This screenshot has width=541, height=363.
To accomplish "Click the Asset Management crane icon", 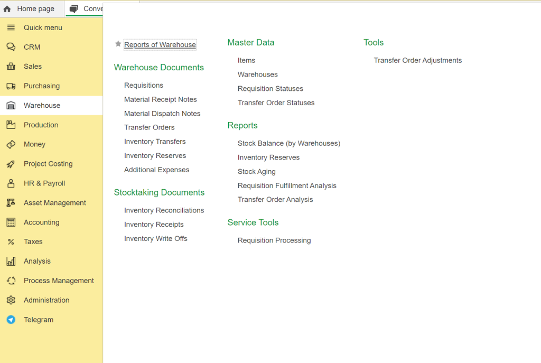I will point(11,203).
